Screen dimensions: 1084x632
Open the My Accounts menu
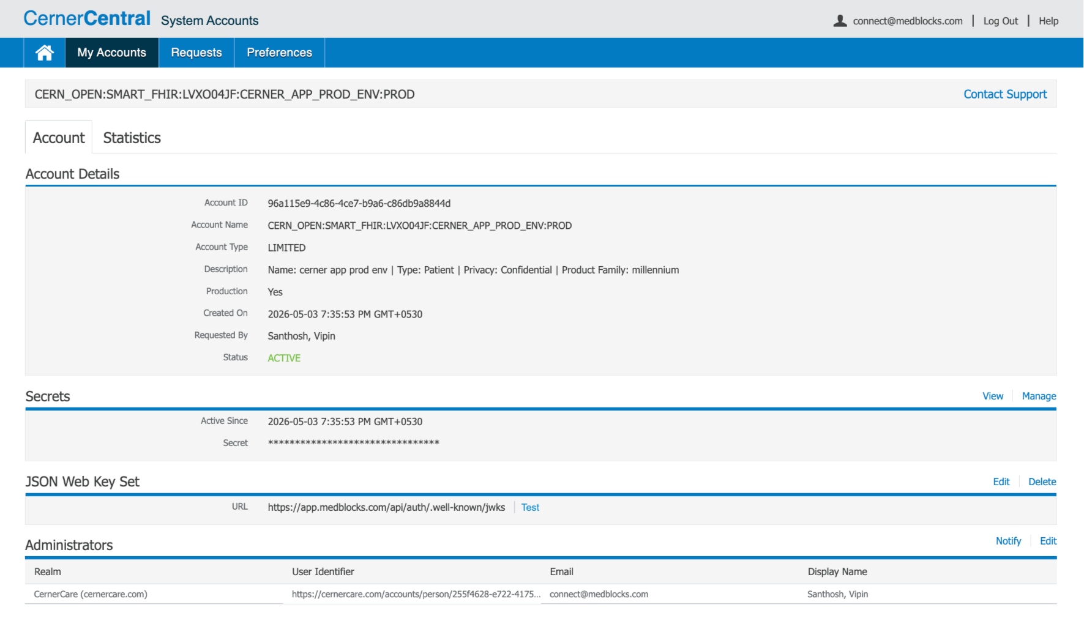tap(112, 53)
